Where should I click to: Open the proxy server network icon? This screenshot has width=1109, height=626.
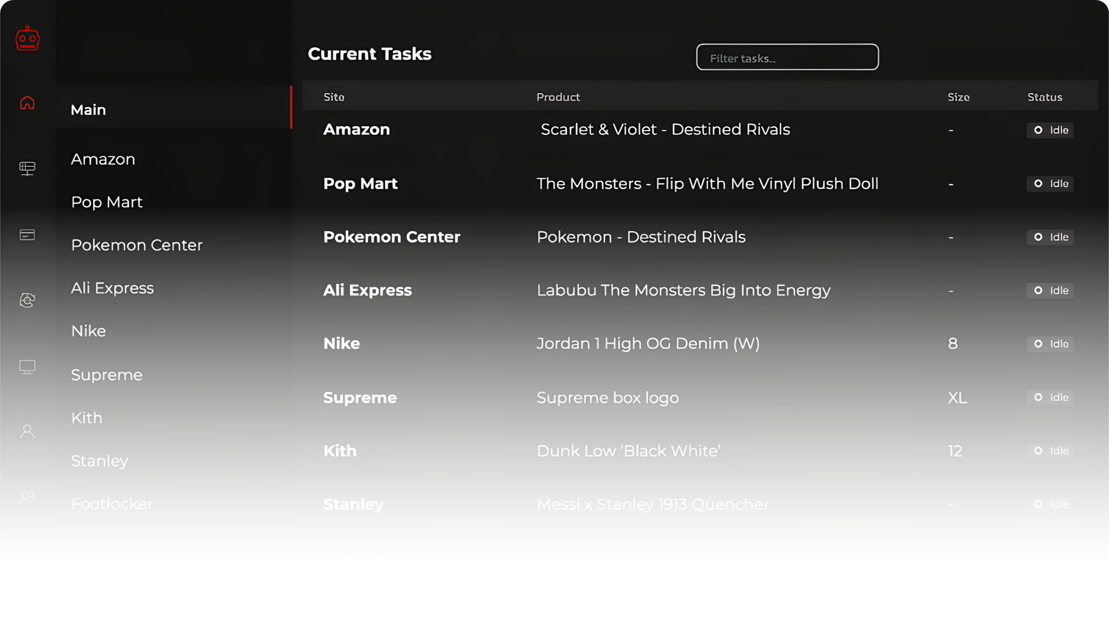point(28,168)
